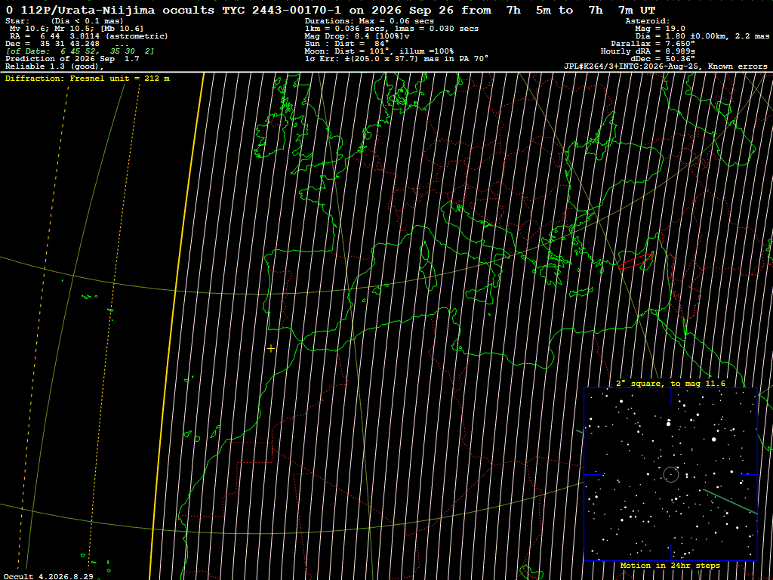The width and height of the screenshot is (773, 580).
Task: Select the red error ellipse over Turkey
Action: pos(636,261)
